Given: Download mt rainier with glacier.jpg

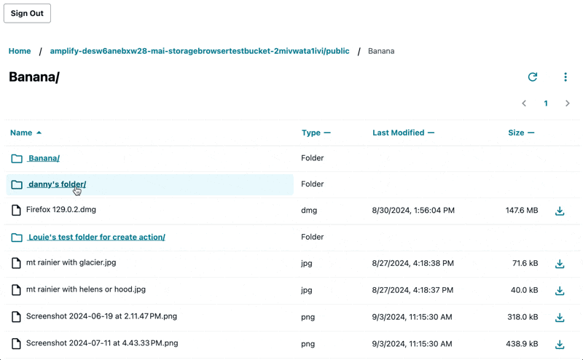Looking at the screenshot, I should coord(560,264).
